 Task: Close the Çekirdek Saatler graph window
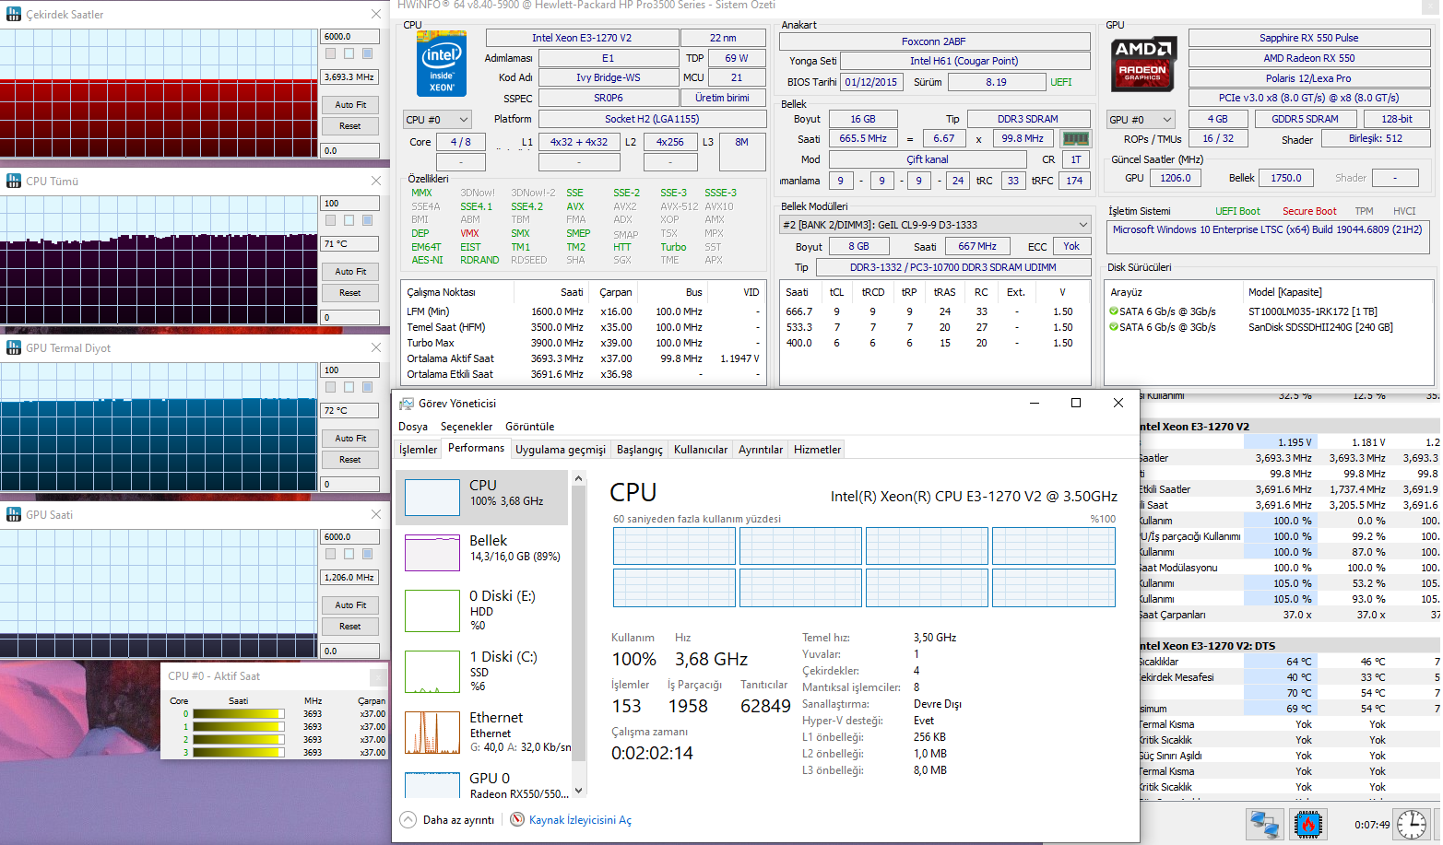coord(376,14)
